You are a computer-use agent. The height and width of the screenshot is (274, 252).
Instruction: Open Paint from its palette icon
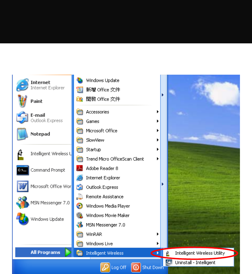[x=22, y=101]
